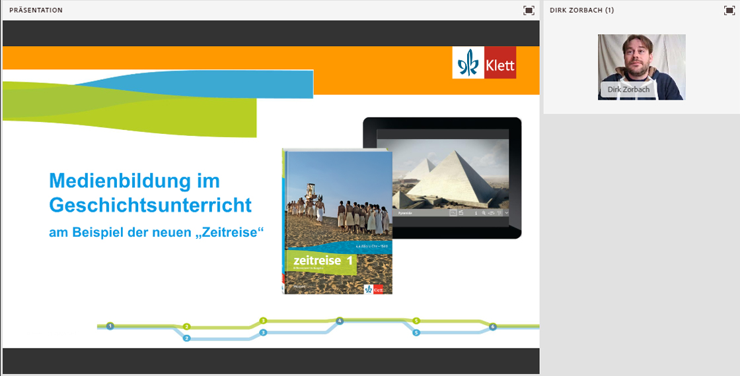Click the Klett logo on the slide
This screenshot has height=376, width=740.
tap(484, 62)
